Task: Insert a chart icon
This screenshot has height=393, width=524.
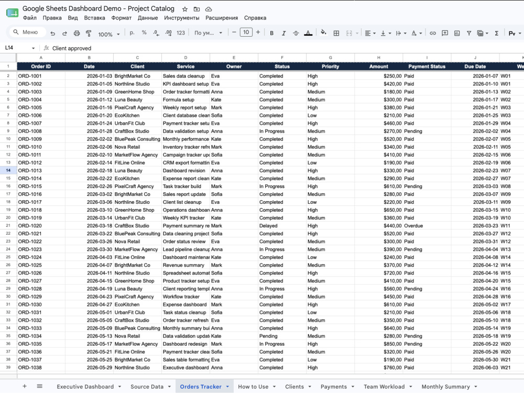Action: [x=457, y=33]
